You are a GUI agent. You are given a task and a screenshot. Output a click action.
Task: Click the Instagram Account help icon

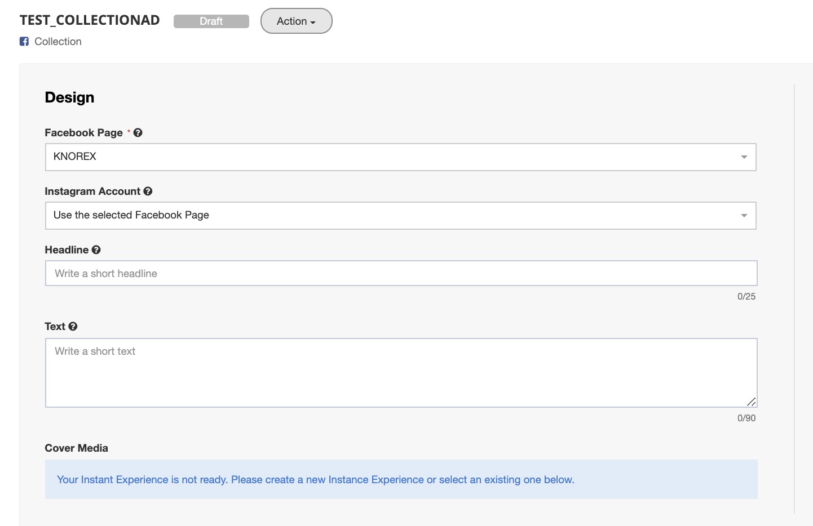[148, 191]
